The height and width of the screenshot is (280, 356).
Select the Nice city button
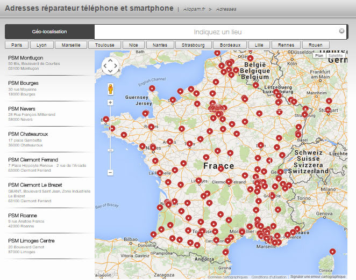133,45
